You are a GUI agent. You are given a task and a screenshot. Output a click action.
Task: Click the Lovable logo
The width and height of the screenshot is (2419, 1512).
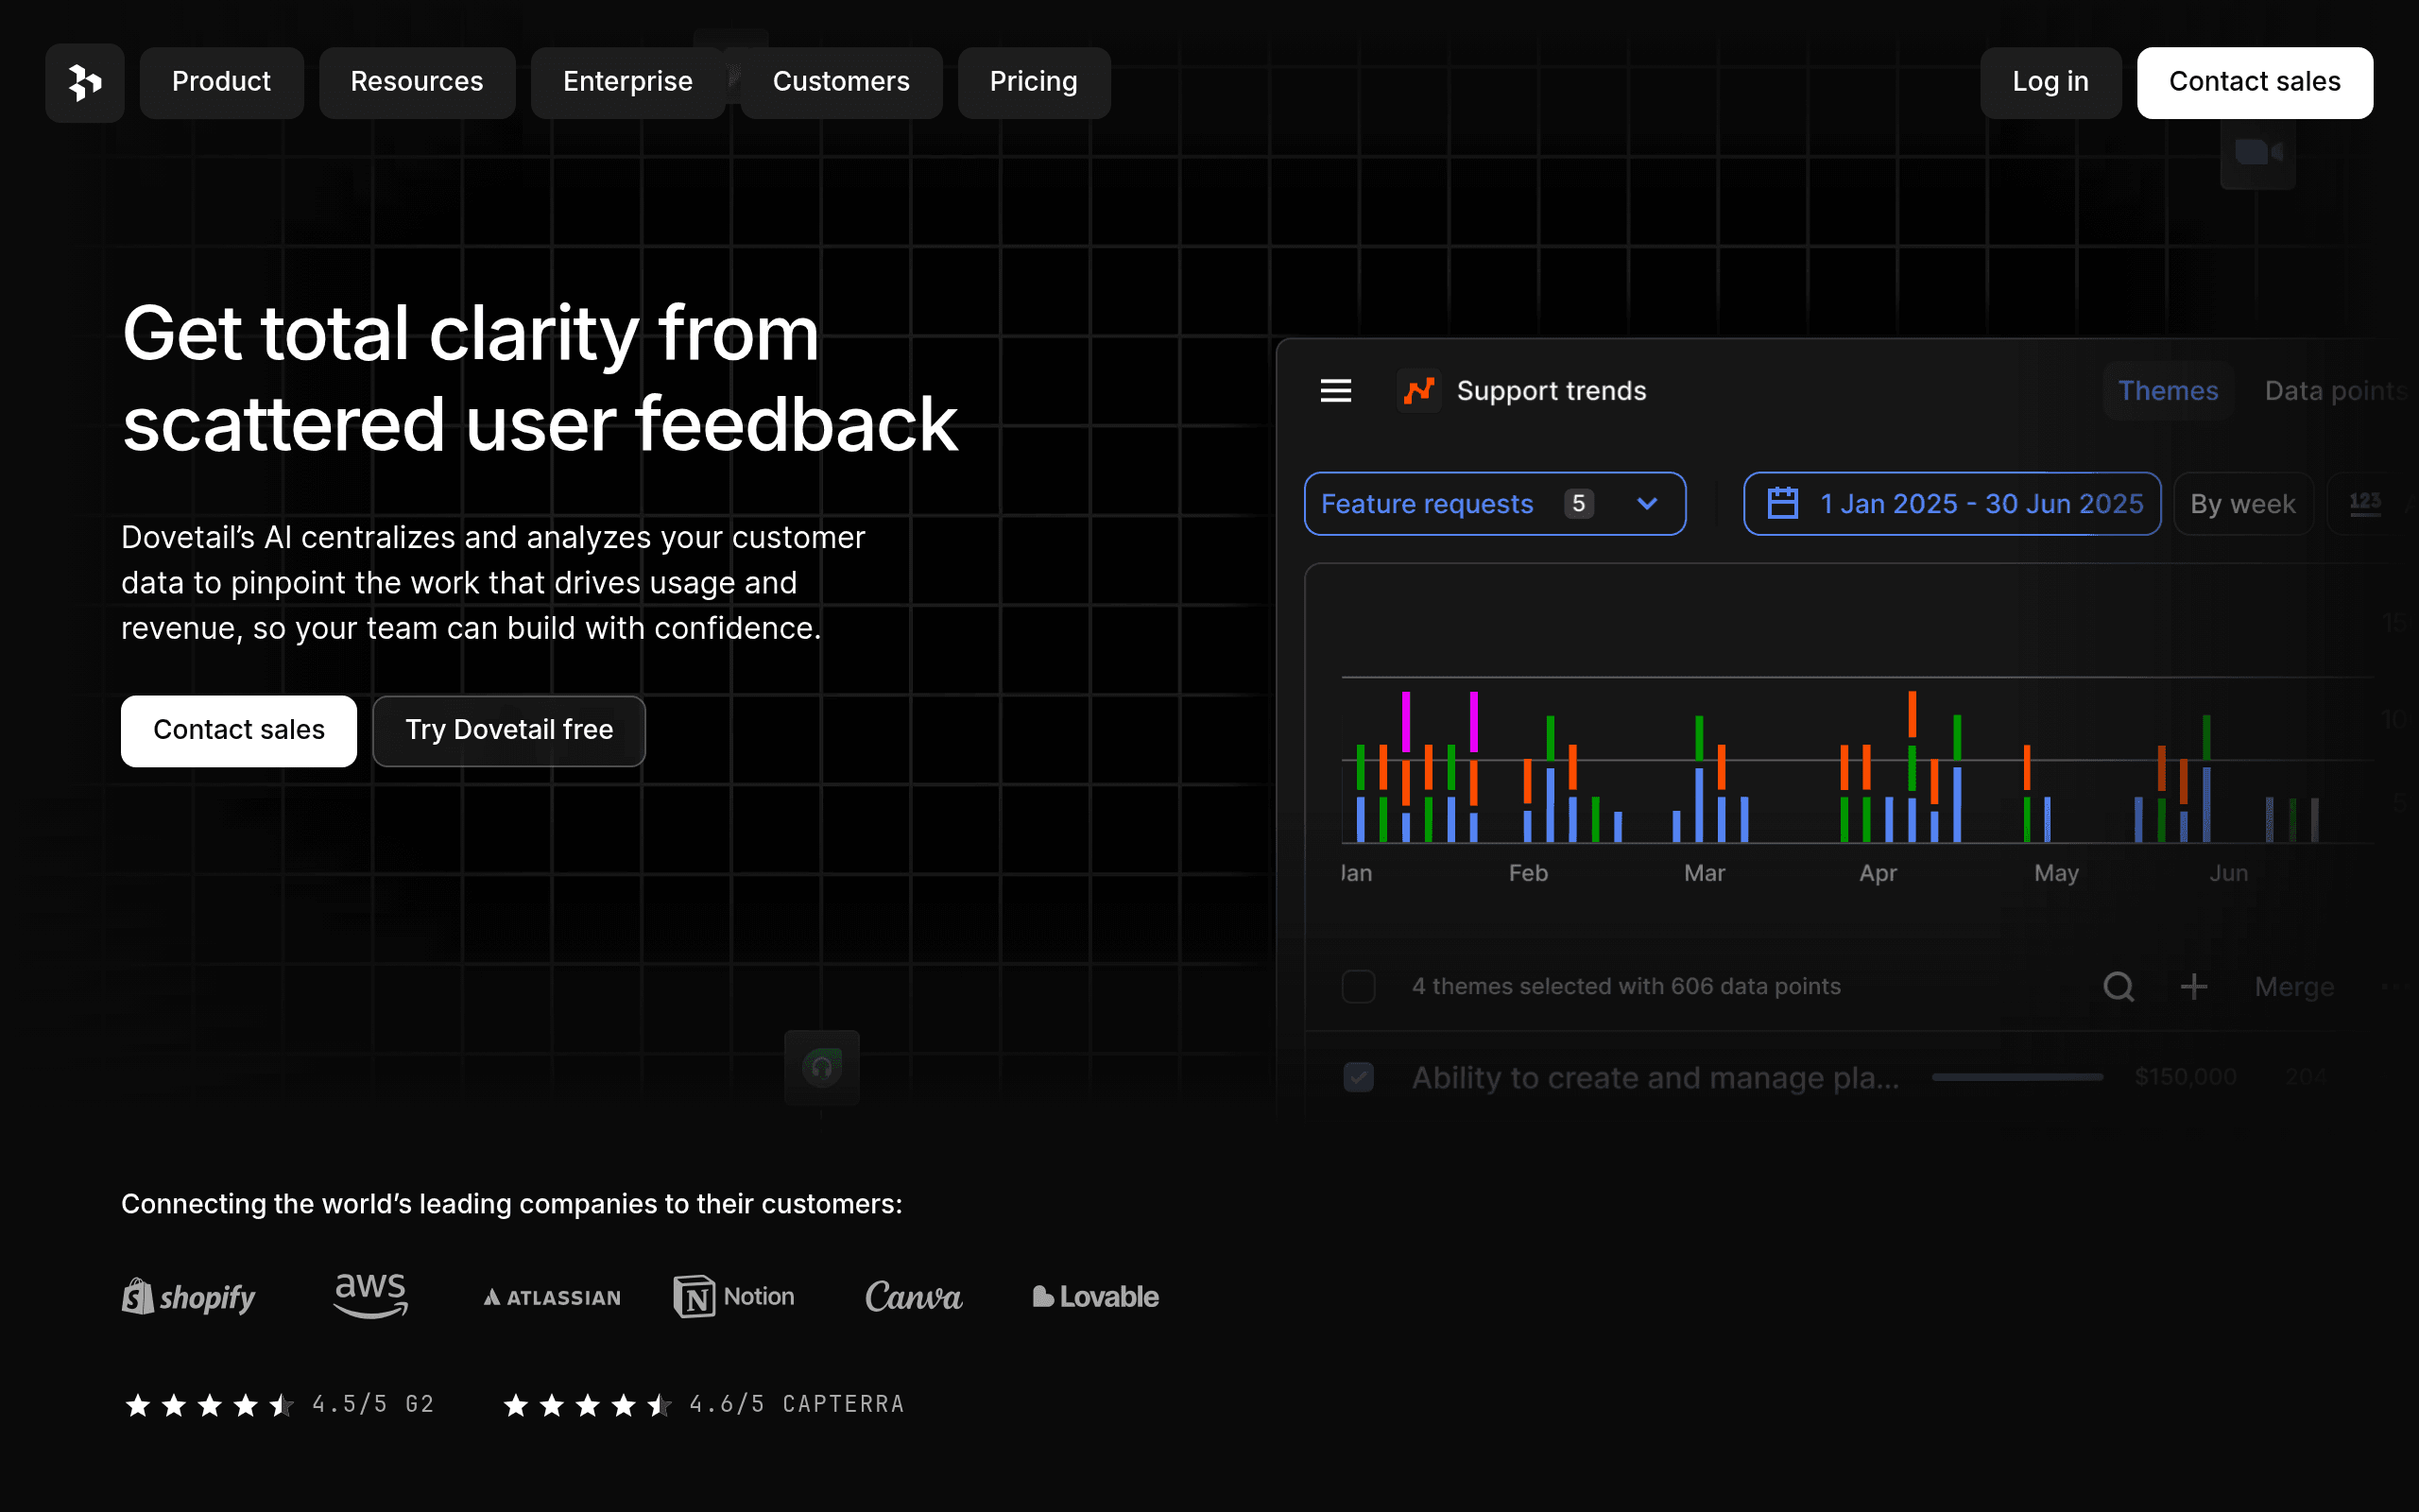click(x=1095, y=1297)
